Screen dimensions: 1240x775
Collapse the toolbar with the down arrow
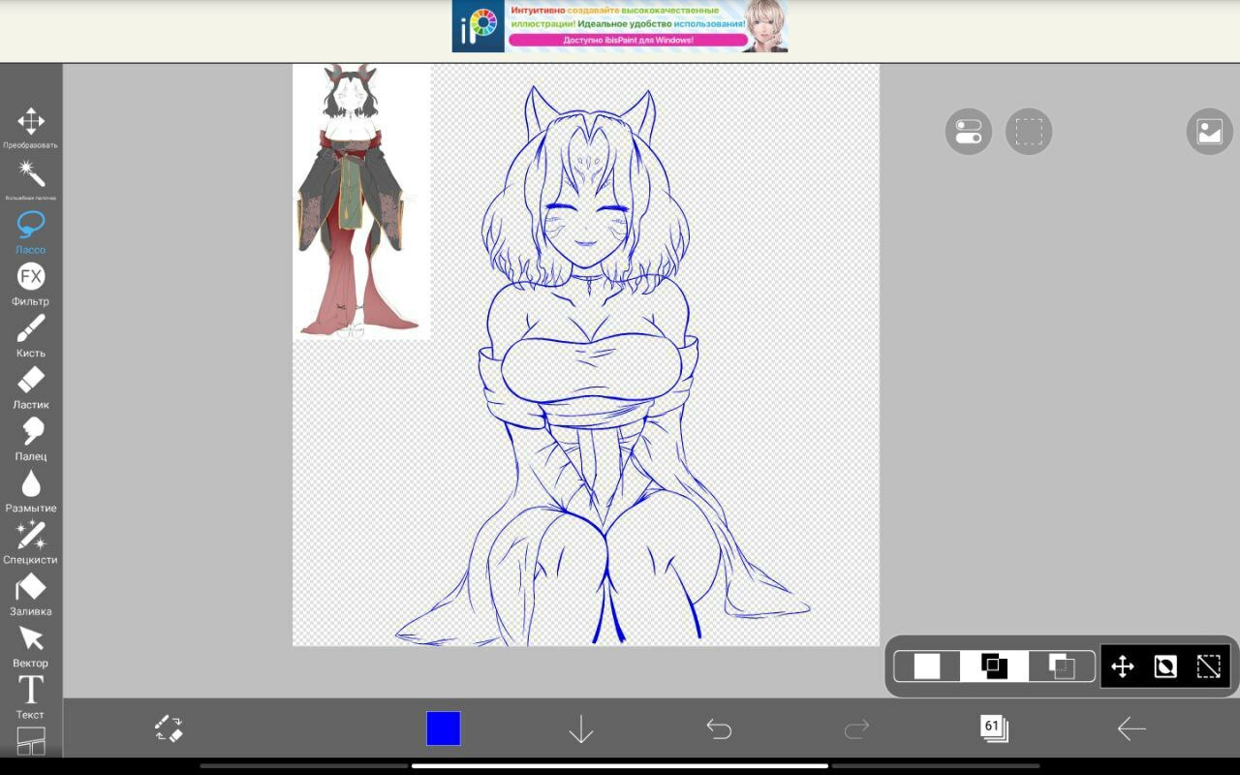580,728
